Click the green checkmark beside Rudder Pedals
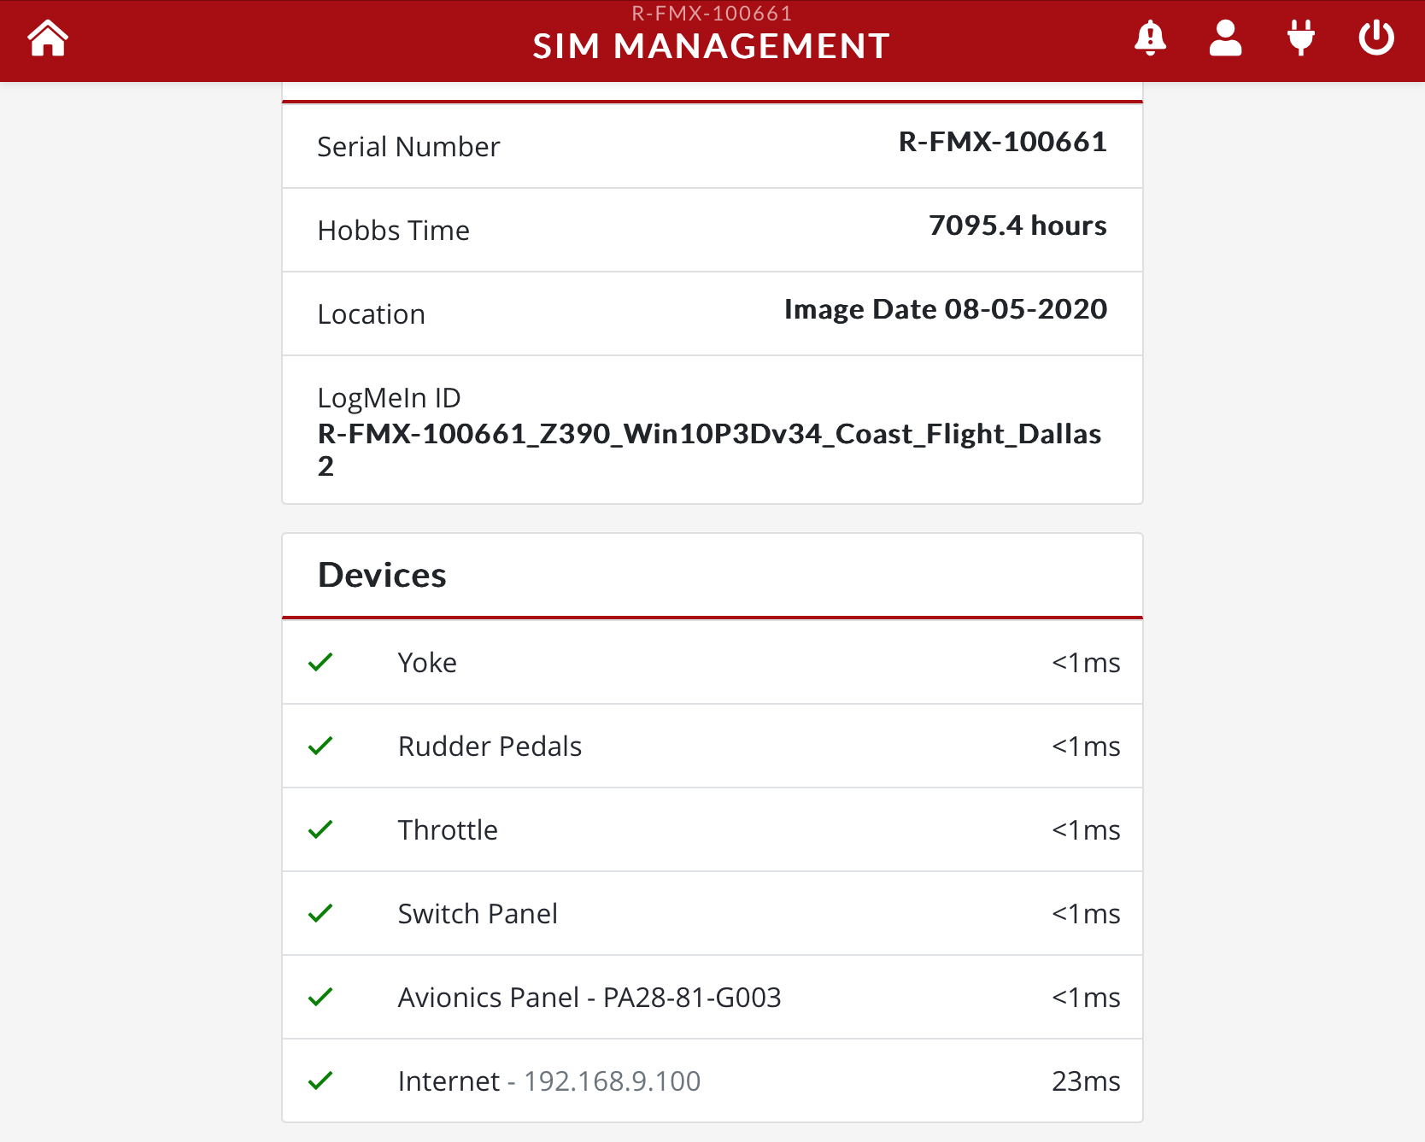 click(320, 747)
